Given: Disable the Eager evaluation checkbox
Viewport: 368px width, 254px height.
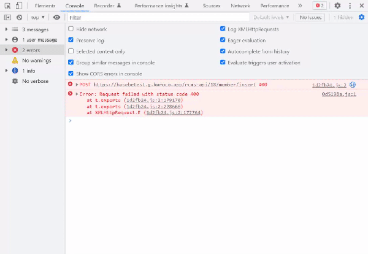Looking at the screenshot, I should pos(223,40).
